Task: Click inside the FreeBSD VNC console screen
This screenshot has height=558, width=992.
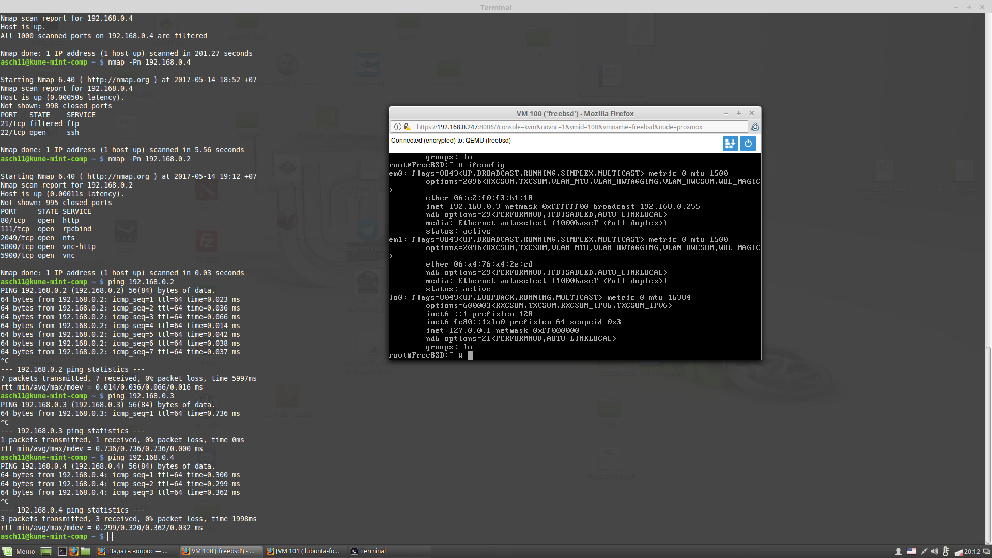Action: (575, 256)
